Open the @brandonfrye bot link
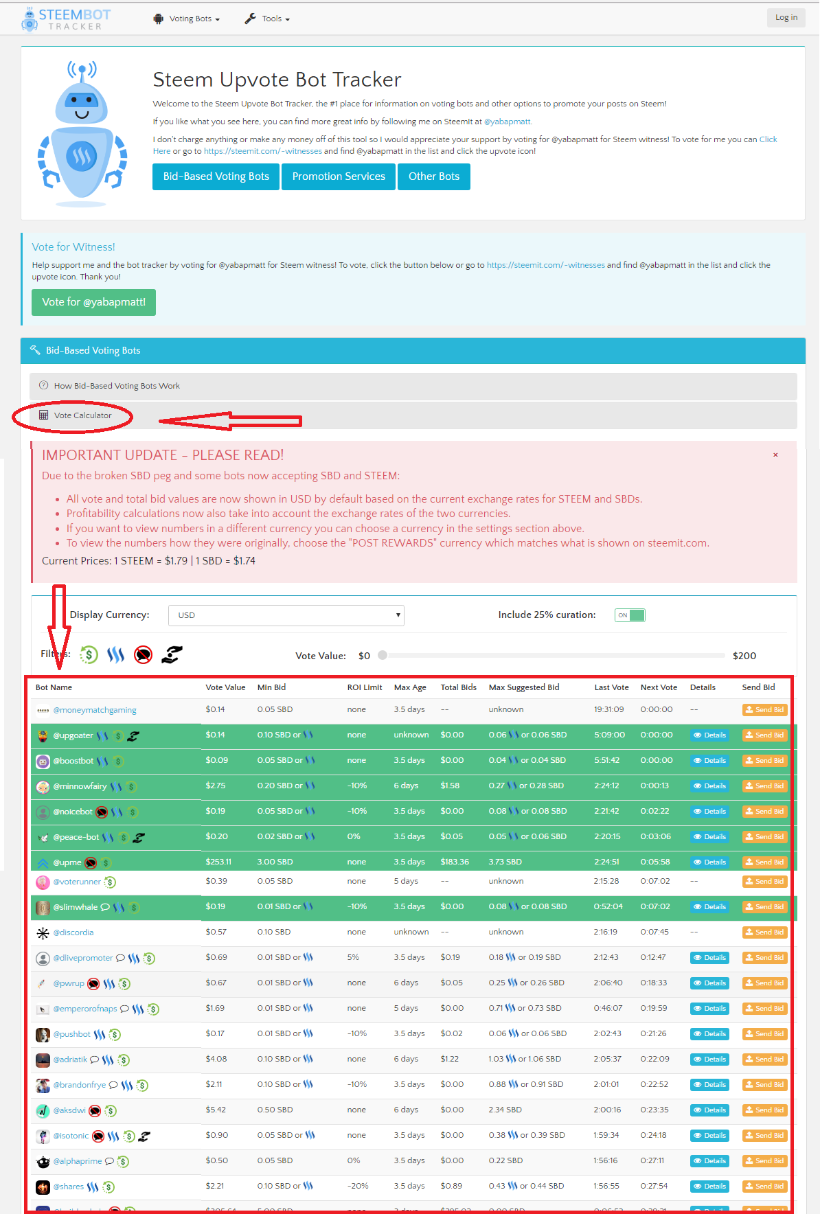820x1214 pixels. click(80, 1085)
